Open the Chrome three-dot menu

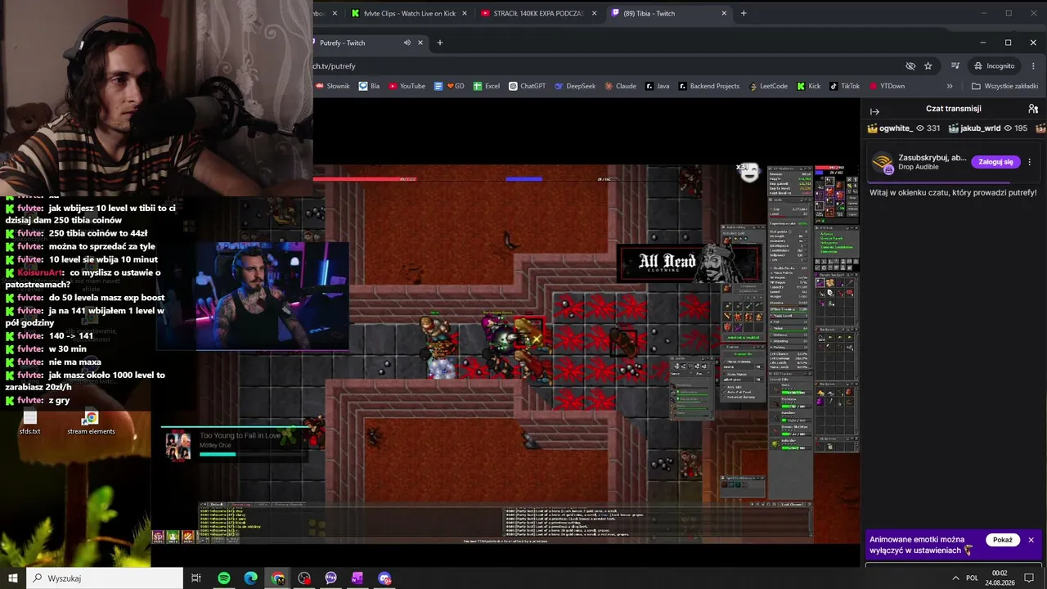(x=1033, y=65)
